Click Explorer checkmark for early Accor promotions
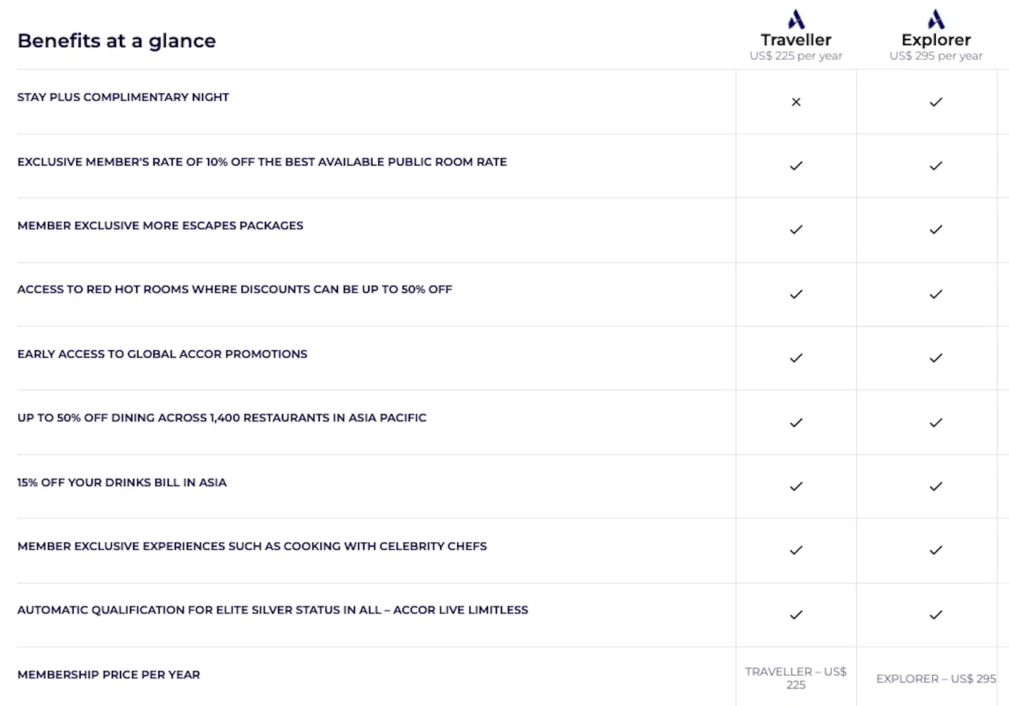Screen dimensions: 1009x706 936,358
